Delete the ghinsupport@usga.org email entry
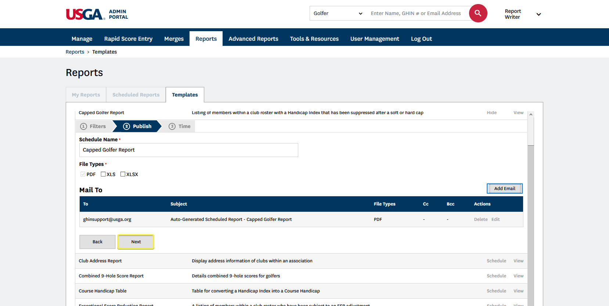The image size is (609, 306). point(480,219)
